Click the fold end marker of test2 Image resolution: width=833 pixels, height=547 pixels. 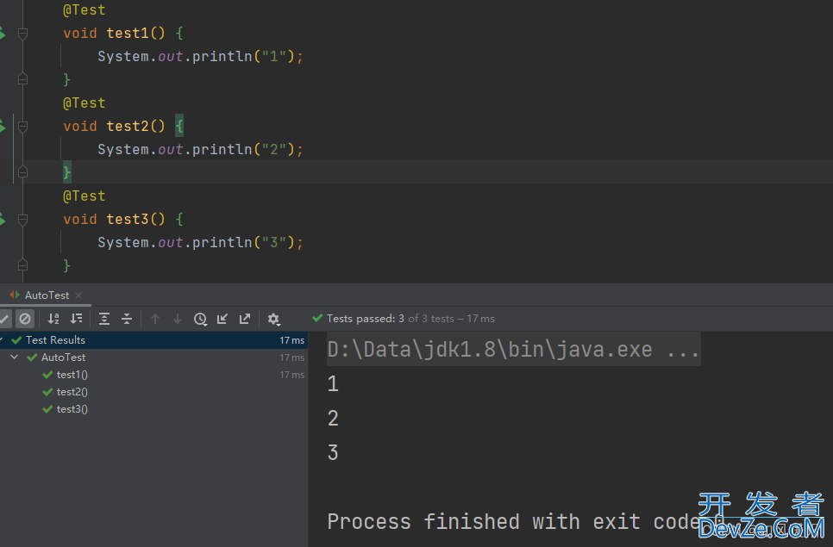[22, 172]
